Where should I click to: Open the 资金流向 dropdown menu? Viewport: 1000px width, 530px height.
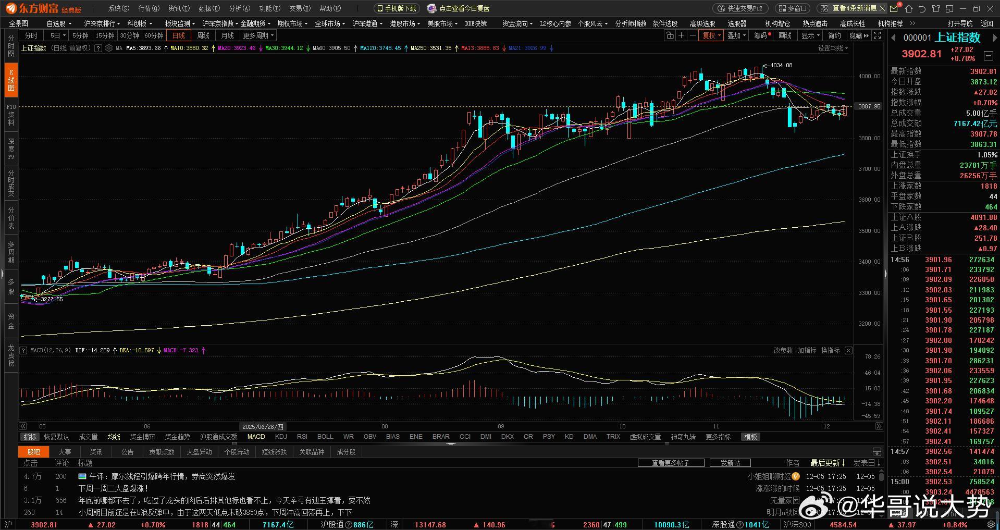click(517, 23)
